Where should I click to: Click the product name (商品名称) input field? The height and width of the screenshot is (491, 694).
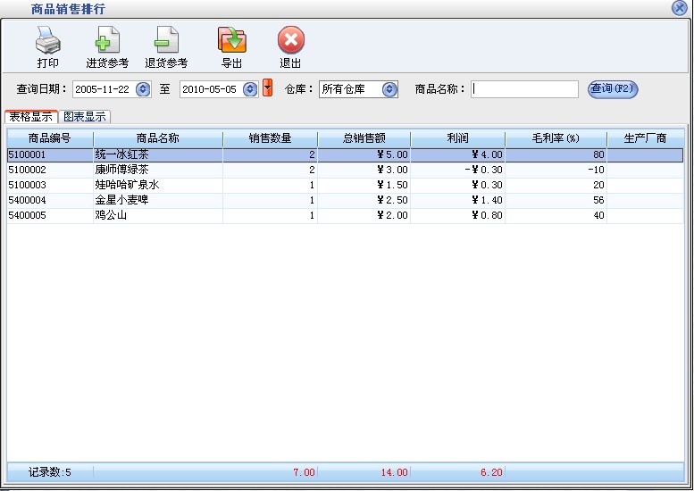click(525, 89)
